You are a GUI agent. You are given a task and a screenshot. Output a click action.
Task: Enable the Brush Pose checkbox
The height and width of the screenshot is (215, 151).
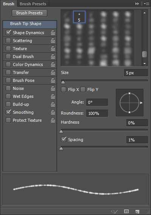pos(8,80)
